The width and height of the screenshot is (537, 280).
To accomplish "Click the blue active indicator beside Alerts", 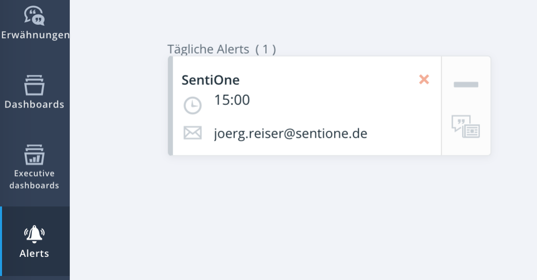I will point(1,241).
